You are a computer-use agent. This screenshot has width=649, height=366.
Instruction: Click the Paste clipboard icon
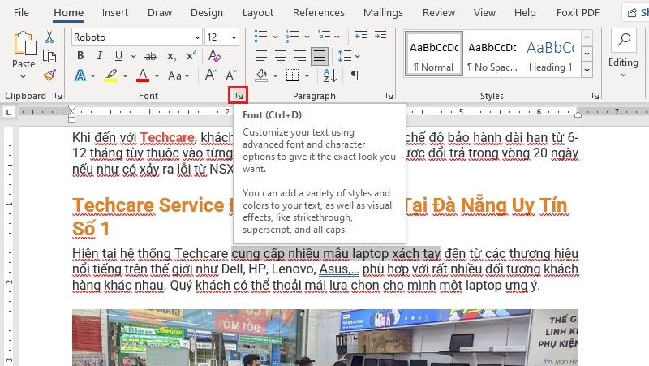pos(24,44)
